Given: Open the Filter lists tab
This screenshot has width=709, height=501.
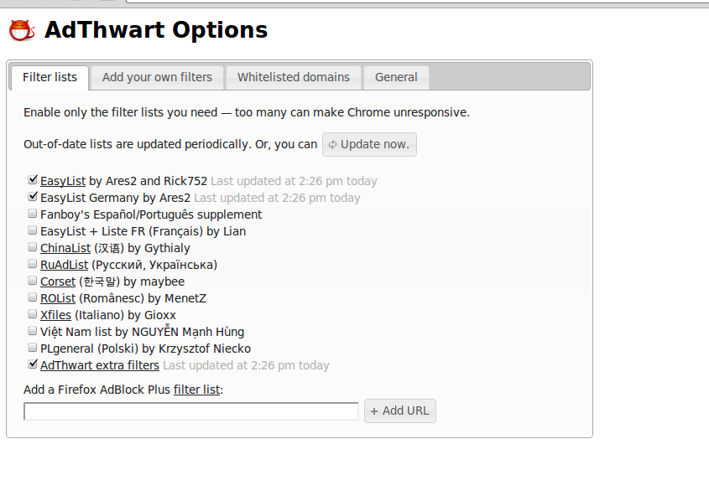Looking at the screenshot, I should point(50,77).
